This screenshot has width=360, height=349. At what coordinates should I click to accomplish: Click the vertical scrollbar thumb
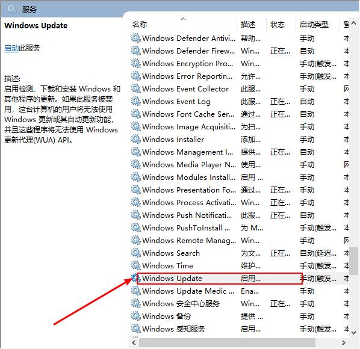[x=354, y=261]
